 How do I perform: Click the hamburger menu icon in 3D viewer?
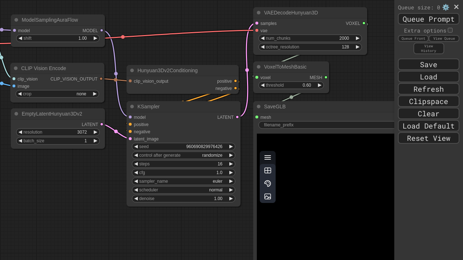coord(268,157)
